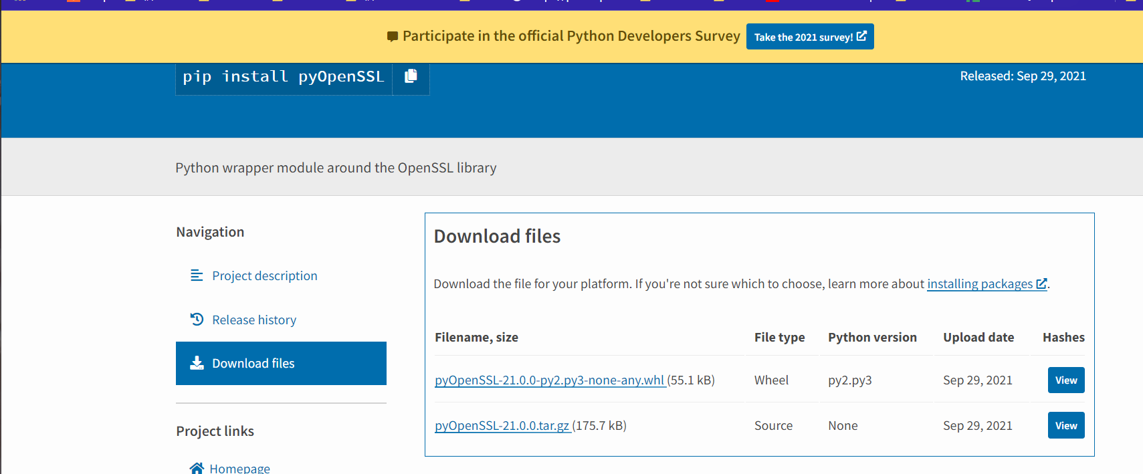The image size is (1143, 474).
Task: Go to the project Homepage link
Action: click(x=239, y=468)
